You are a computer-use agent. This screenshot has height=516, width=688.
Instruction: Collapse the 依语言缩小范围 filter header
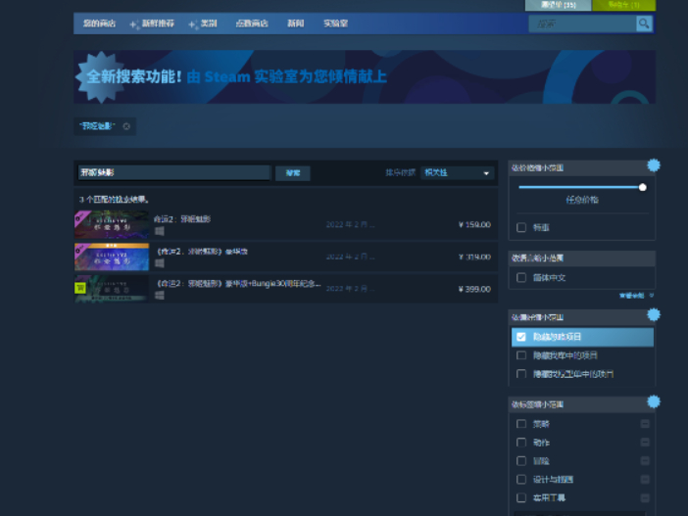point(581,258)
